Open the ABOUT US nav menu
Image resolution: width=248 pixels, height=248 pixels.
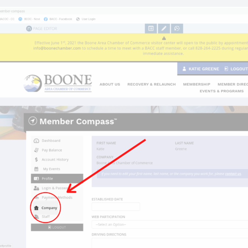click(x=110, y=85)
